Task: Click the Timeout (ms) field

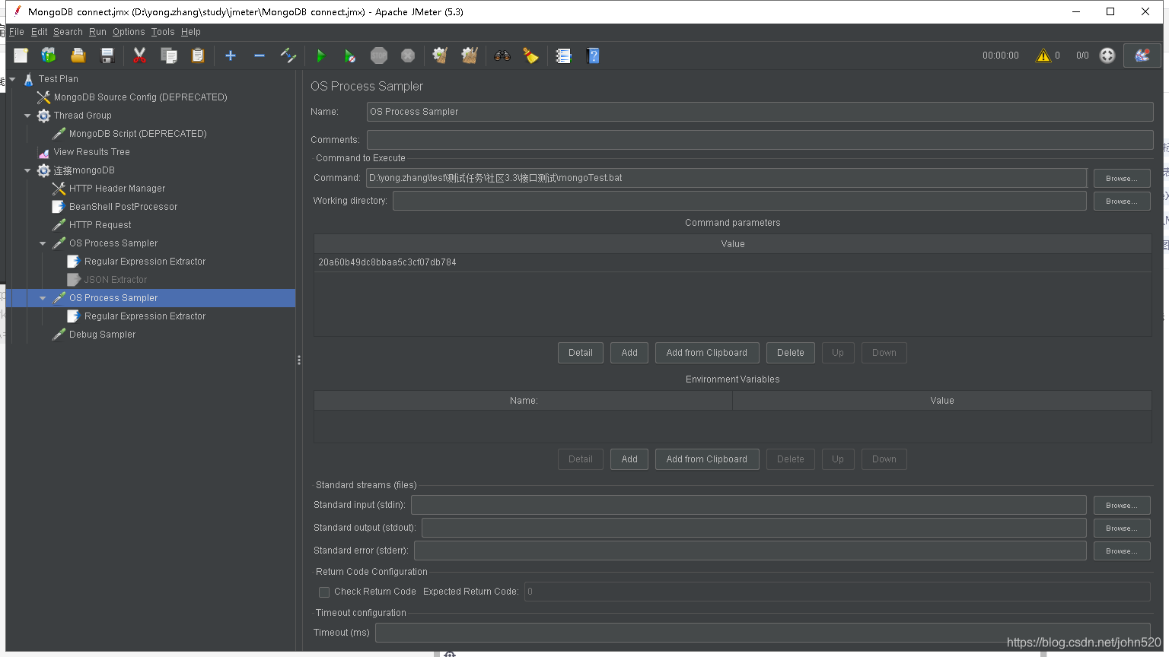Action: point(763,633)
